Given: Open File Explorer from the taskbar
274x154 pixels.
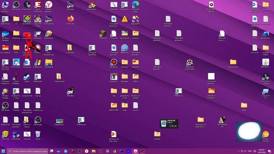Looking at the screenshot, I should [93, 151].
